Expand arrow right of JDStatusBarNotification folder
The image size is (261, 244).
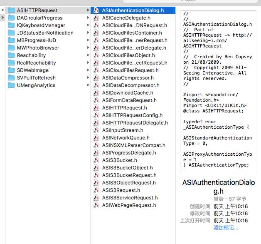(x=88, y=33)
